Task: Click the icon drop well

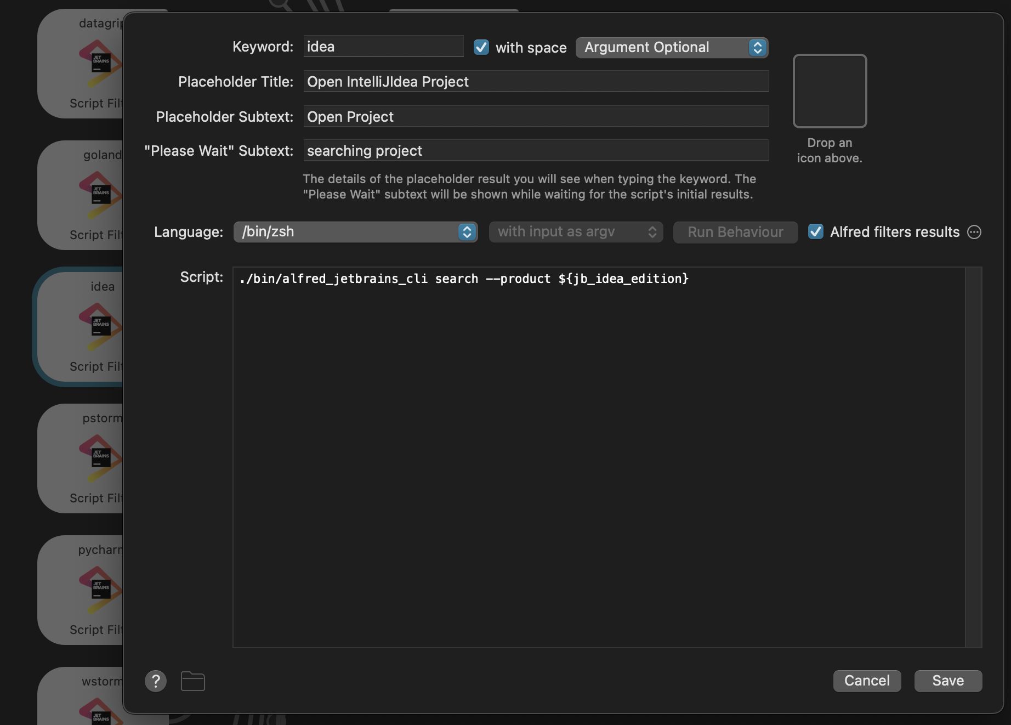Action: pos(830,91)
